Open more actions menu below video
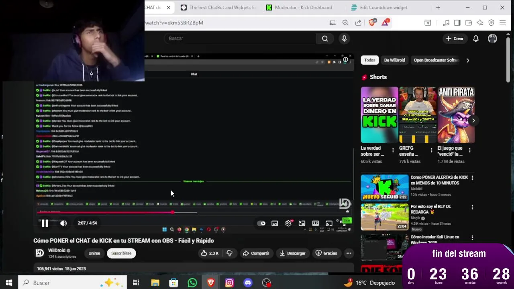The height and width of the screenshot is (289, 514). pyautogui.click(x=349, y=253)
